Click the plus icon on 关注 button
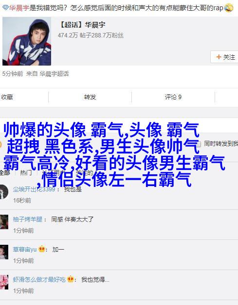 coord(219,57)
